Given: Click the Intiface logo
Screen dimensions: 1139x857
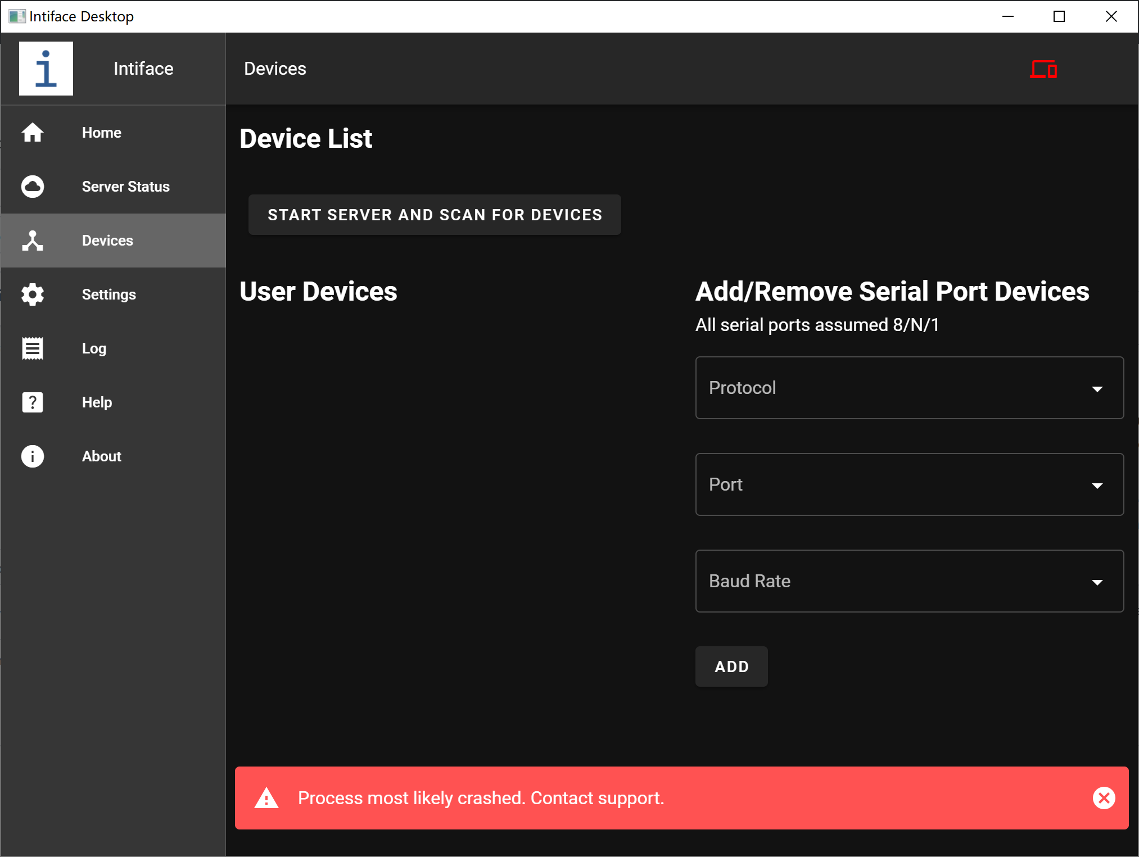Looking at the screenshot, I should [x=46, y=68].
